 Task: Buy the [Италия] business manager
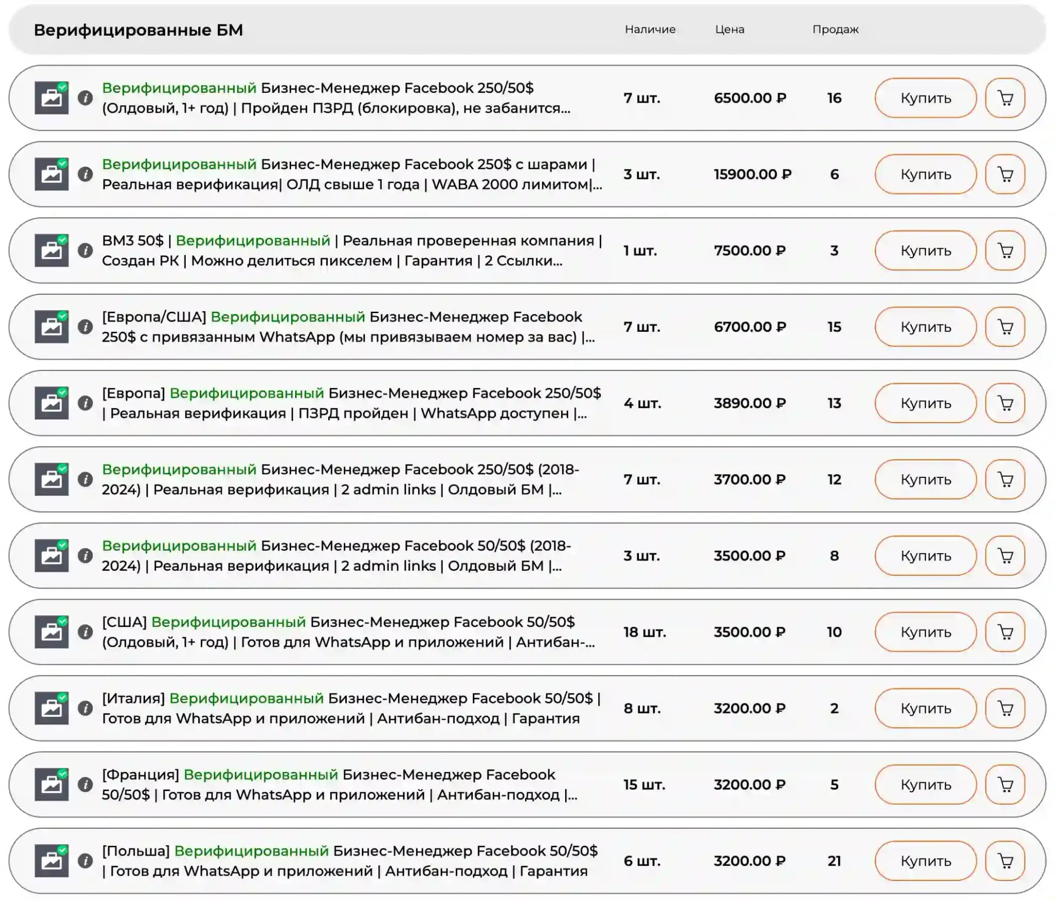[x=926, y=709]
